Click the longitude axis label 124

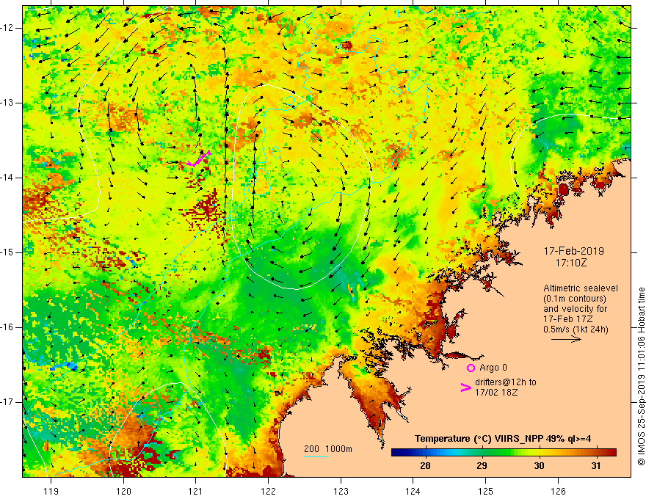[413, 491]
